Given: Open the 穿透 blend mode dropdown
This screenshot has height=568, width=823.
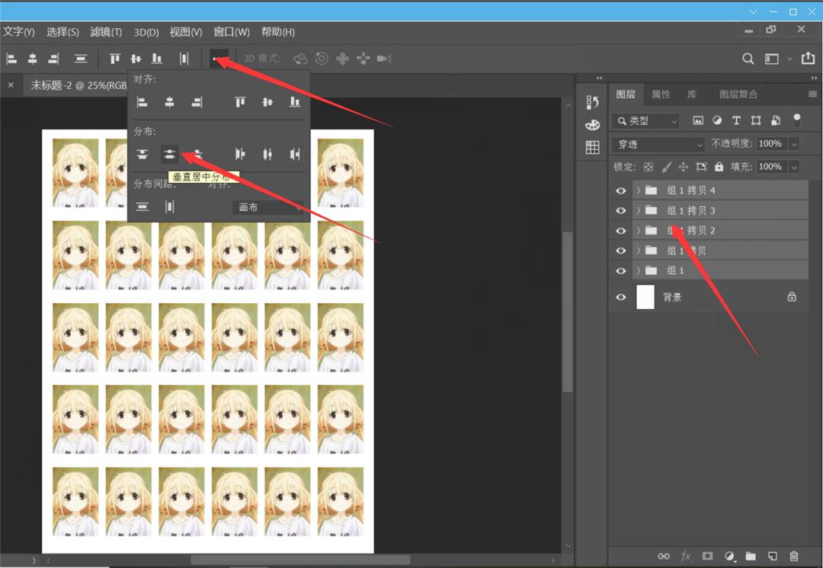Looking at the screenshot, I should tap(658, 144).
